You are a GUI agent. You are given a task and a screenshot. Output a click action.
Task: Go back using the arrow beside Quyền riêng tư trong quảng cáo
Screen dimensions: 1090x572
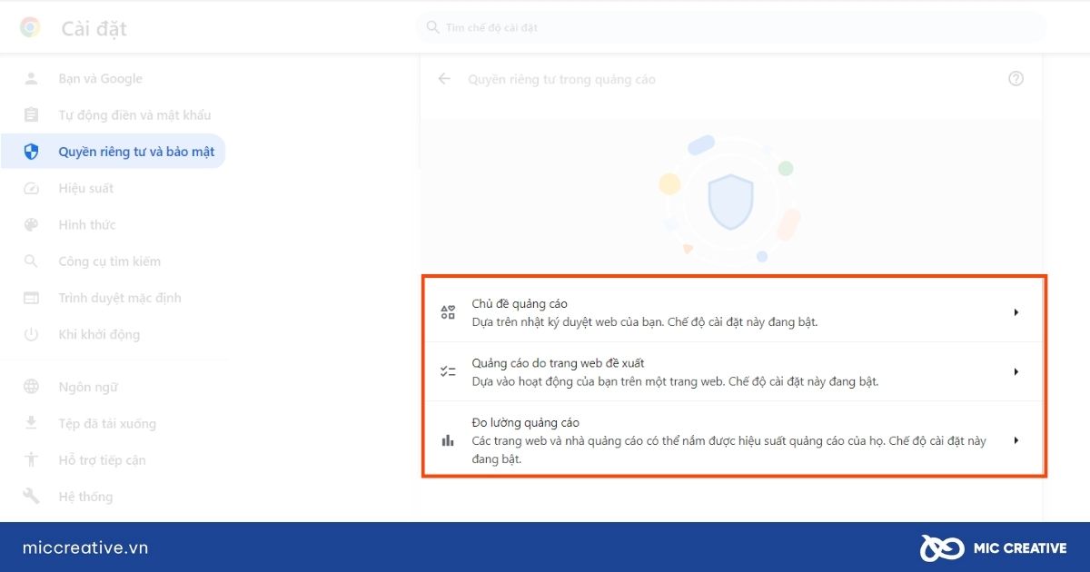(x=444, y=79)
